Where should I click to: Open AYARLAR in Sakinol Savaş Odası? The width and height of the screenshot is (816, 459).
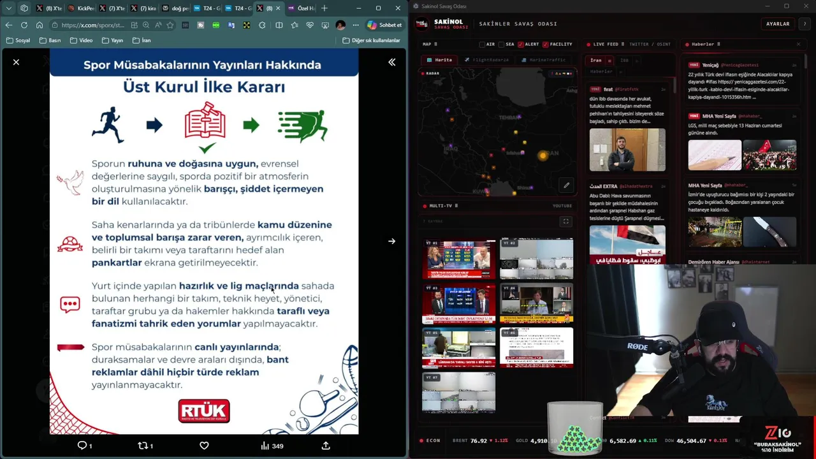778,24
